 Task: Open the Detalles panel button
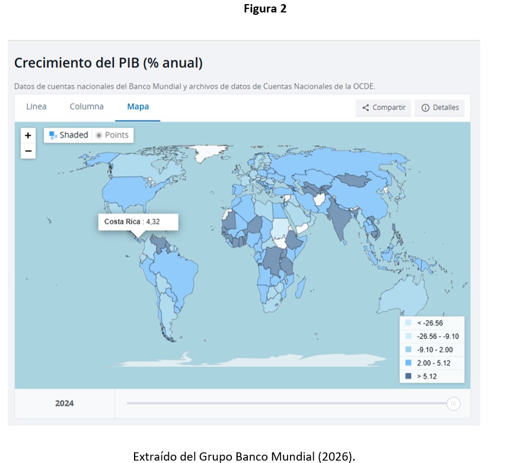tap(439, 108)
